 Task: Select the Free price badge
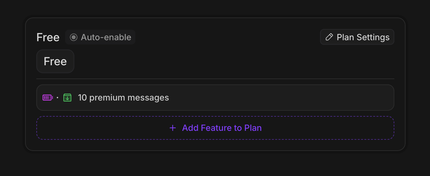(55, 61)
